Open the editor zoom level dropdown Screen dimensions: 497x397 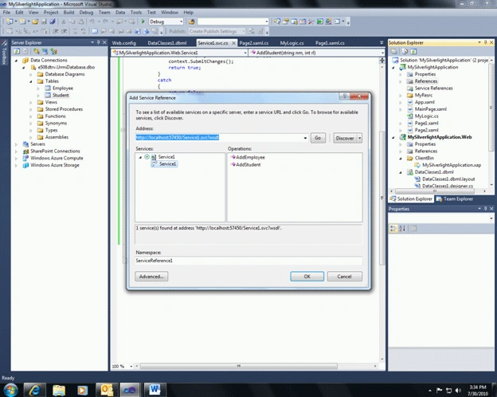pyautogui.click(x=131, y=366)
